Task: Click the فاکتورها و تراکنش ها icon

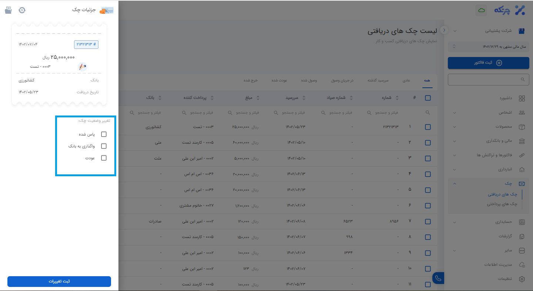Action: [x=522, y=155]
